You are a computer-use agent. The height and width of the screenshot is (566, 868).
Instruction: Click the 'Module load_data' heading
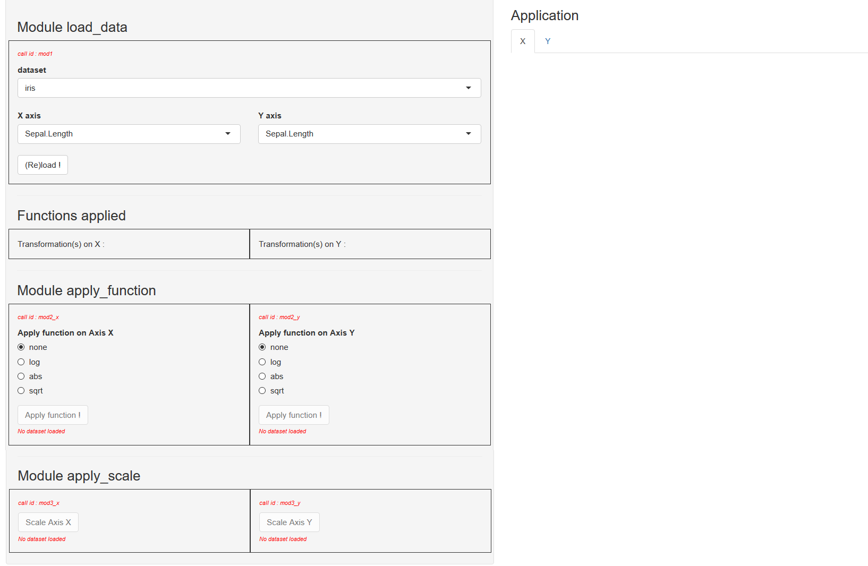point(72,27)
